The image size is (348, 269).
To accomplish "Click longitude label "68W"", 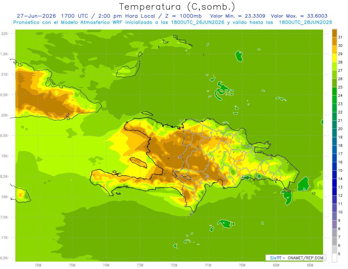I will pyautogui.click(x=310, y=265).
